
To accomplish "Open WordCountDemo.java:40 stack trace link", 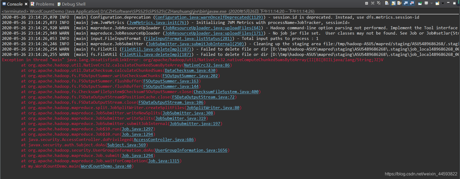I will point(106,166).
